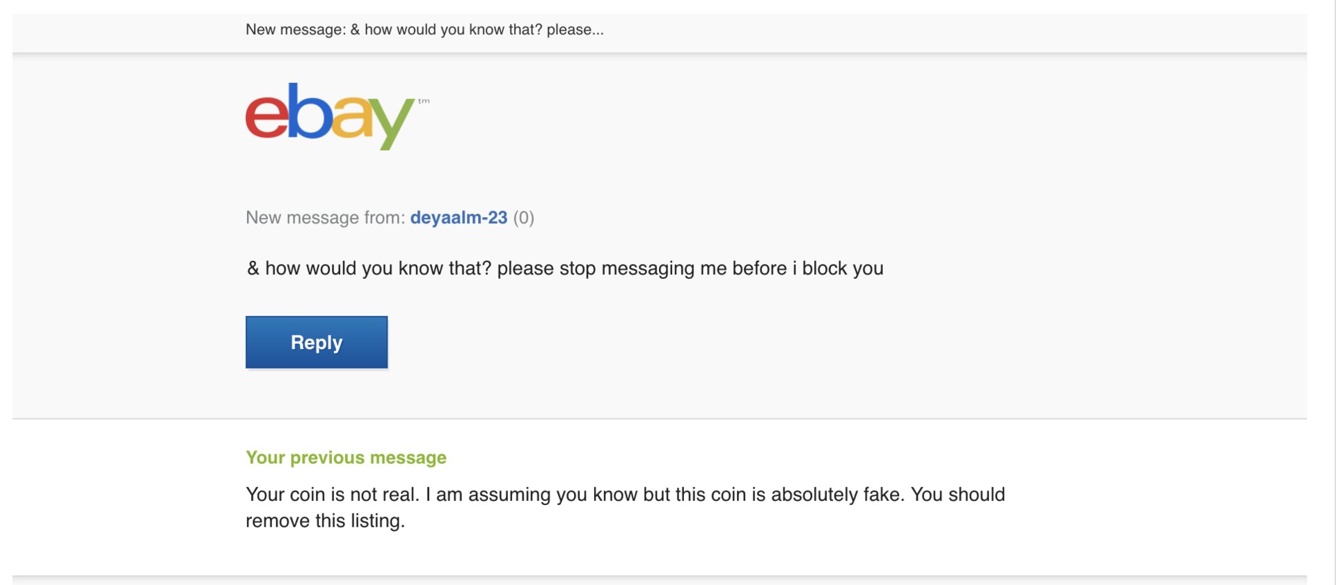Click the words "before i block you"

(807, 269)
